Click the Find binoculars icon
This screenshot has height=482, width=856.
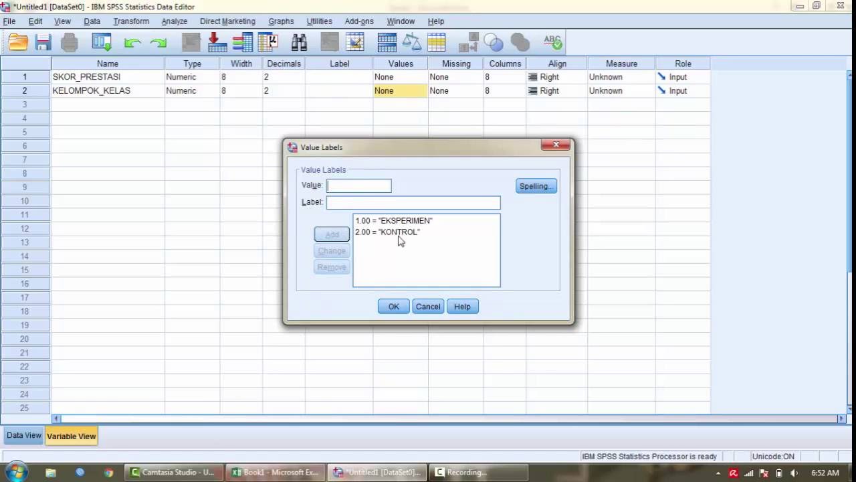coord(300,43)
